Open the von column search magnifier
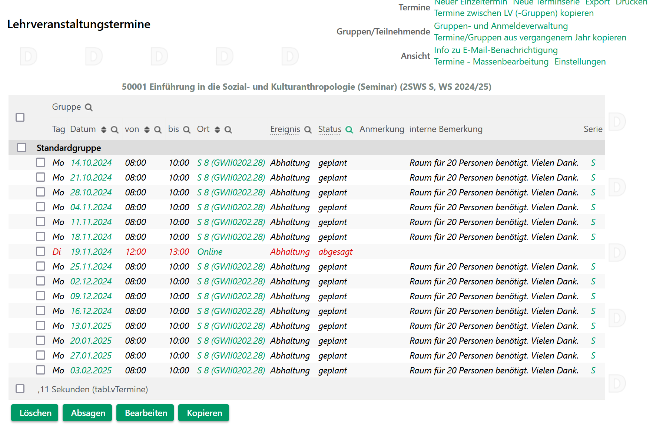The width and height of the screenshot is (653, 432). 158,129
